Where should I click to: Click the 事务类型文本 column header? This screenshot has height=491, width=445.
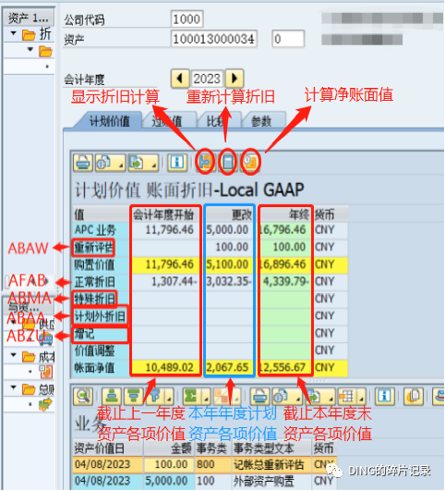[271, 448]
